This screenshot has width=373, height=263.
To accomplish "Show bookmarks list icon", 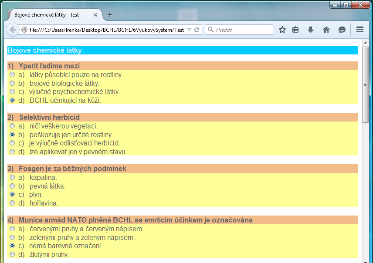I will (x=295, y=30).
